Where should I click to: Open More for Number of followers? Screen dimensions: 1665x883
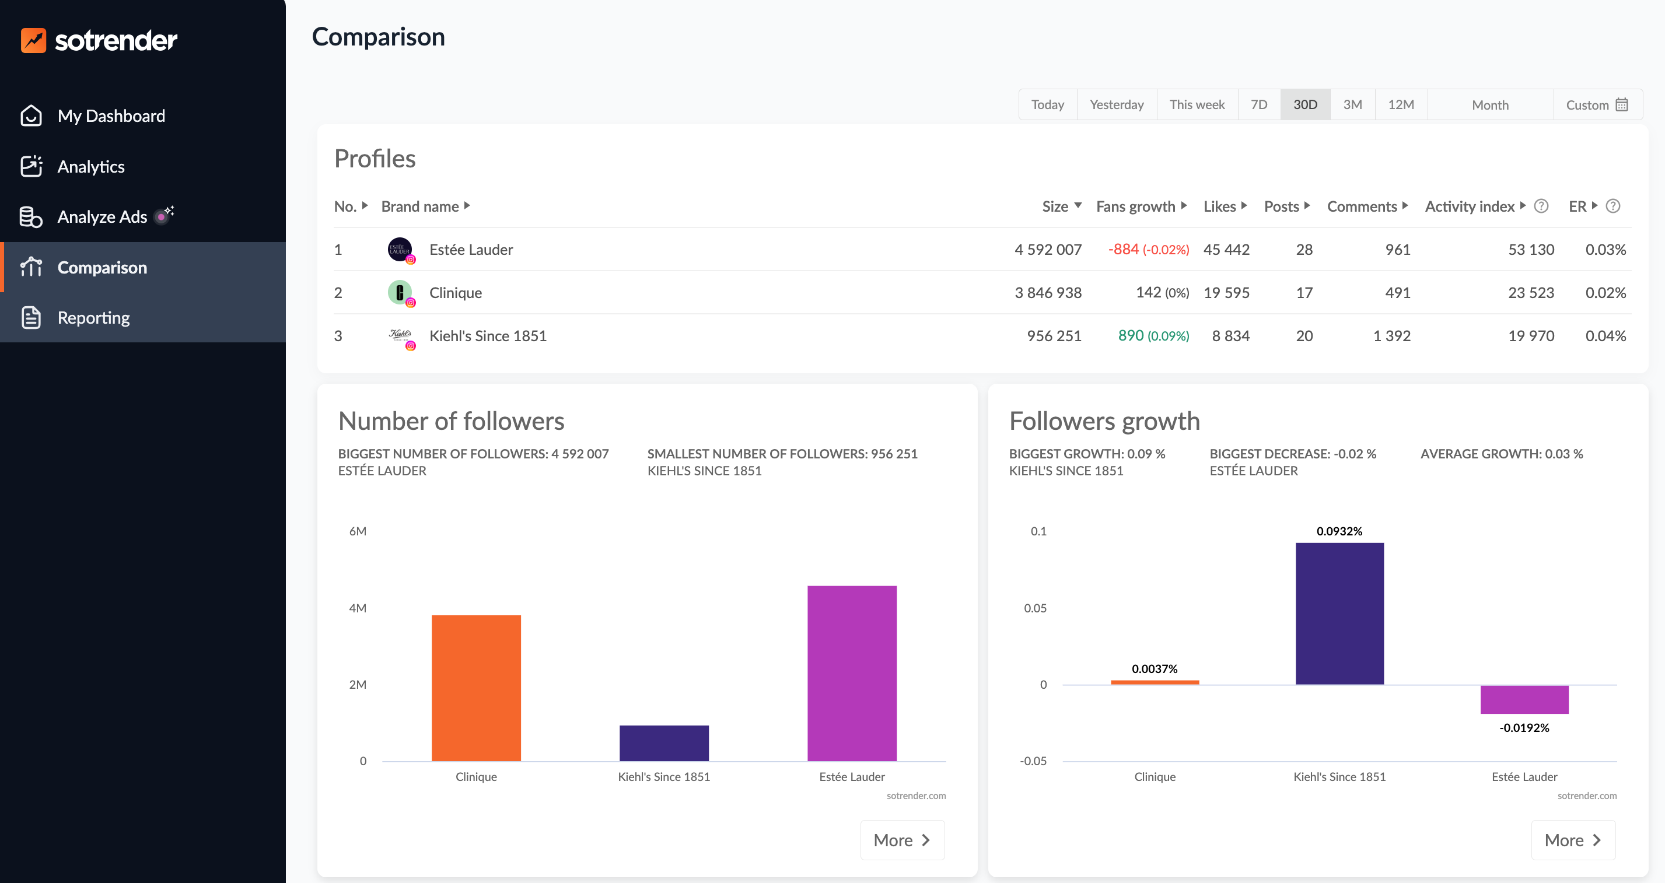pyautogui.click(x=902, y=840)
